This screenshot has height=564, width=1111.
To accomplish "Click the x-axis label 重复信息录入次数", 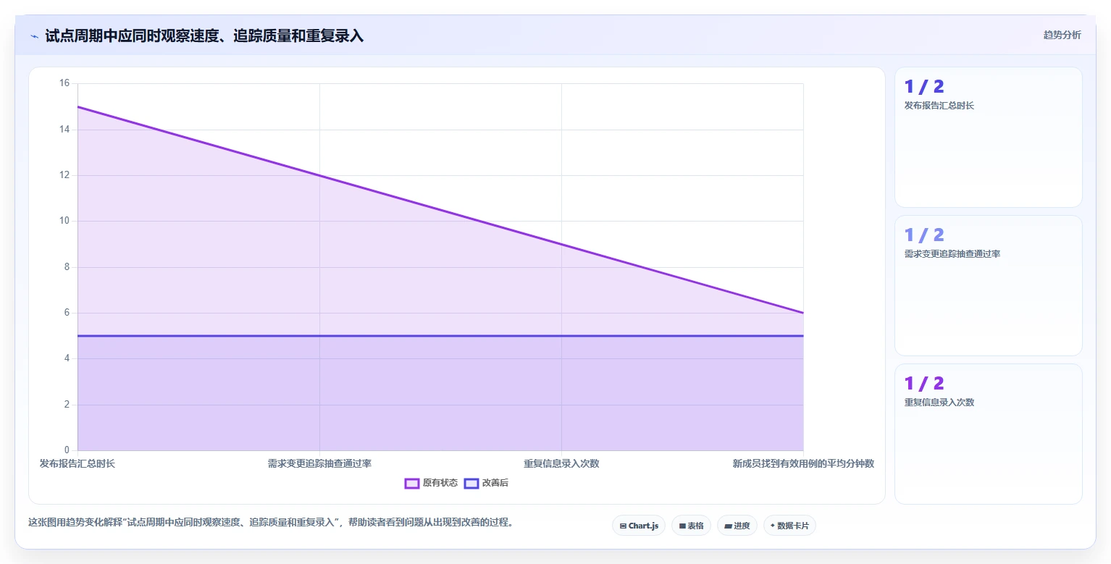I will click(x=561, y=463).
